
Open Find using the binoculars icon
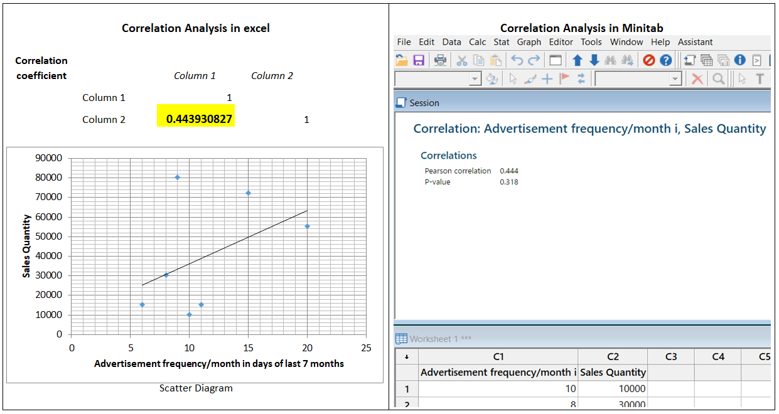(609, 60)
